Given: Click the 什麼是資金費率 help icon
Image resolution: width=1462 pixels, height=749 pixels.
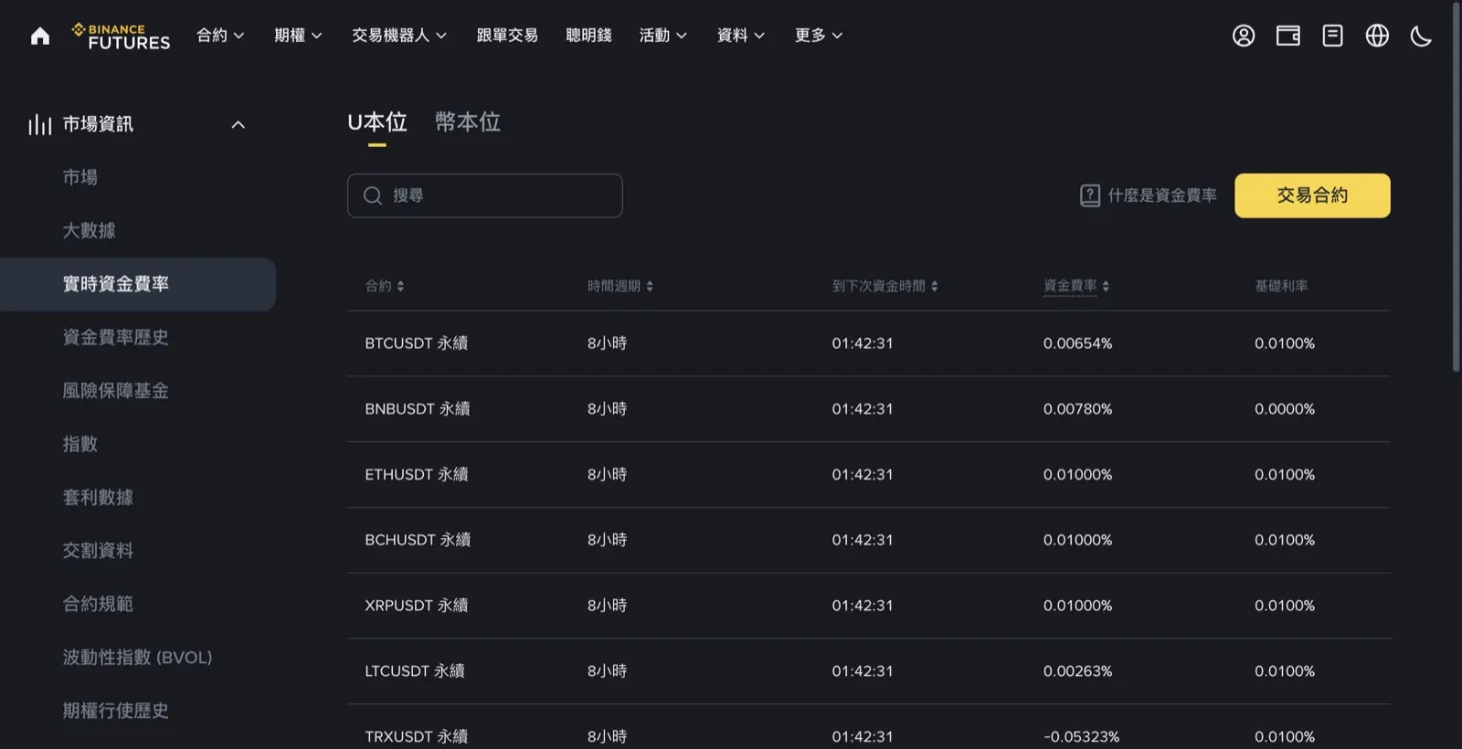Looking at the screenshot, I should coord(1090,195).
